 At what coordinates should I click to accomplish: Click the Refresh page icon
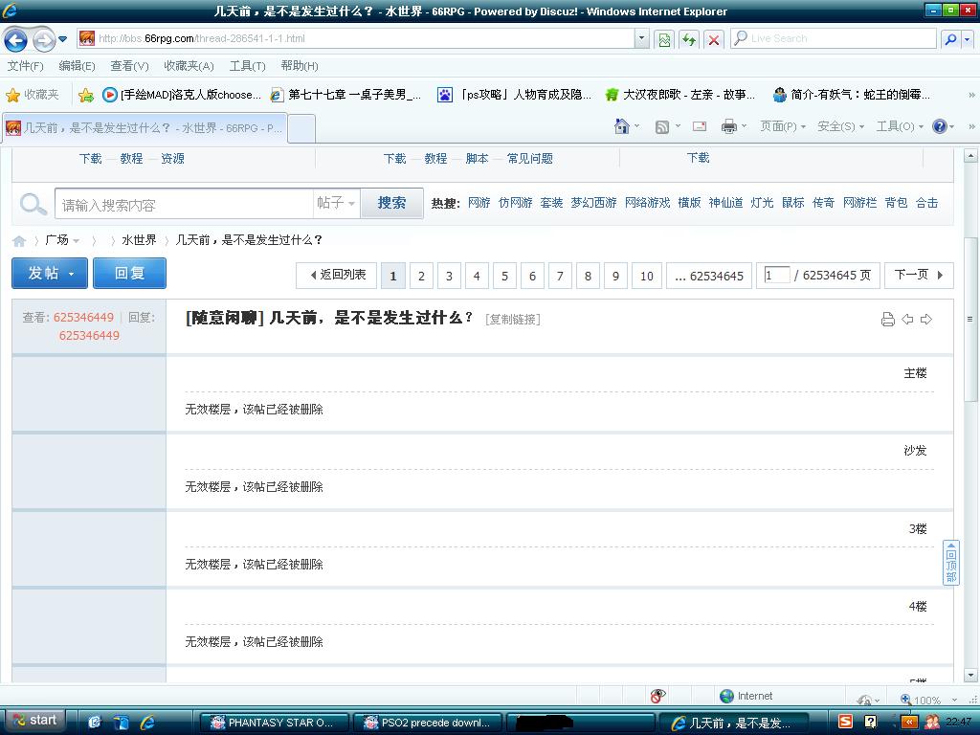click(x=689, y=39)
